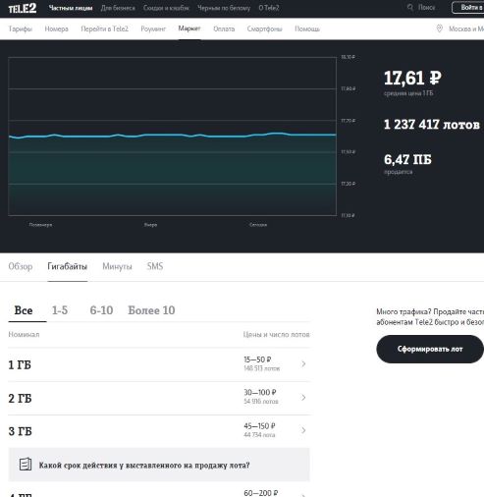Select the Маркет navigation item
The height and width of the screenshot is (497, 484).
coord(189,28)
